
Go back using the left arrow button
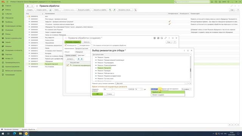(x=28, y=6)
